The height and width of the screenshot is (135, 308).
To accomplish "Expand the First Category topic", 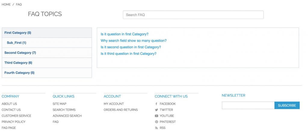I will (18, 32).
